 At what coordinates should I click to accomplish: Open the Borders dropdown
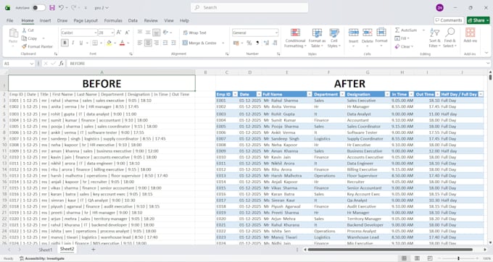click(101, 43)
